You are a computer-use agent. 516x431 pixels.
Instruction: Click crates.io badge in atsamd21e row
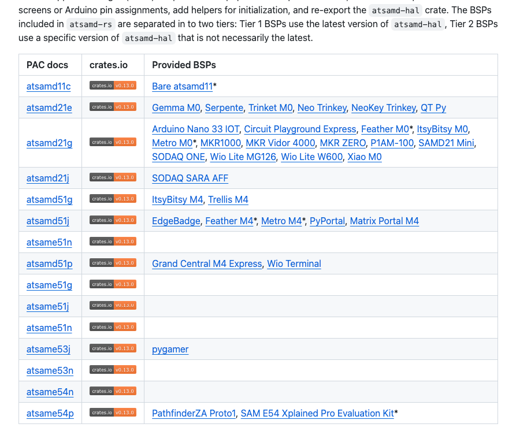(x=113, y=107)
